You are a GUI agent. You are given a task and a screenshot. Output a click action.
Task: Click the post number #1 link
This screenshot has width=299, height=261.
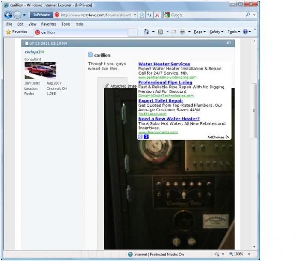(x=229, y=43)
